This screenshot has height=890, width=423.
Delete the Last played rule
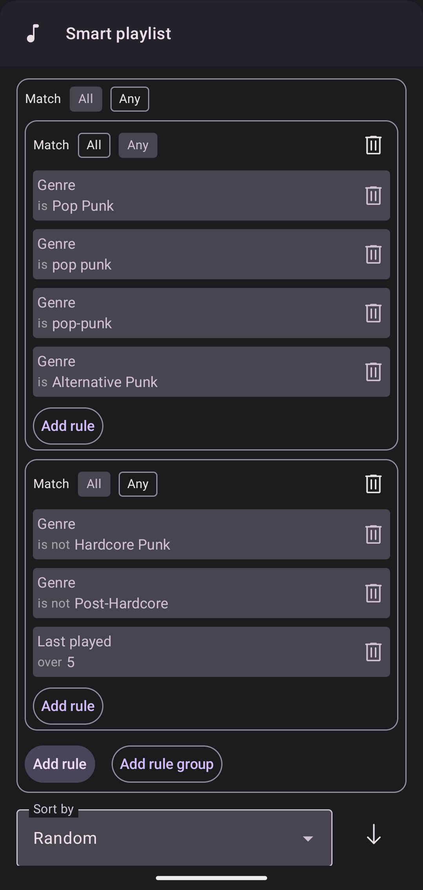point(373,652)
